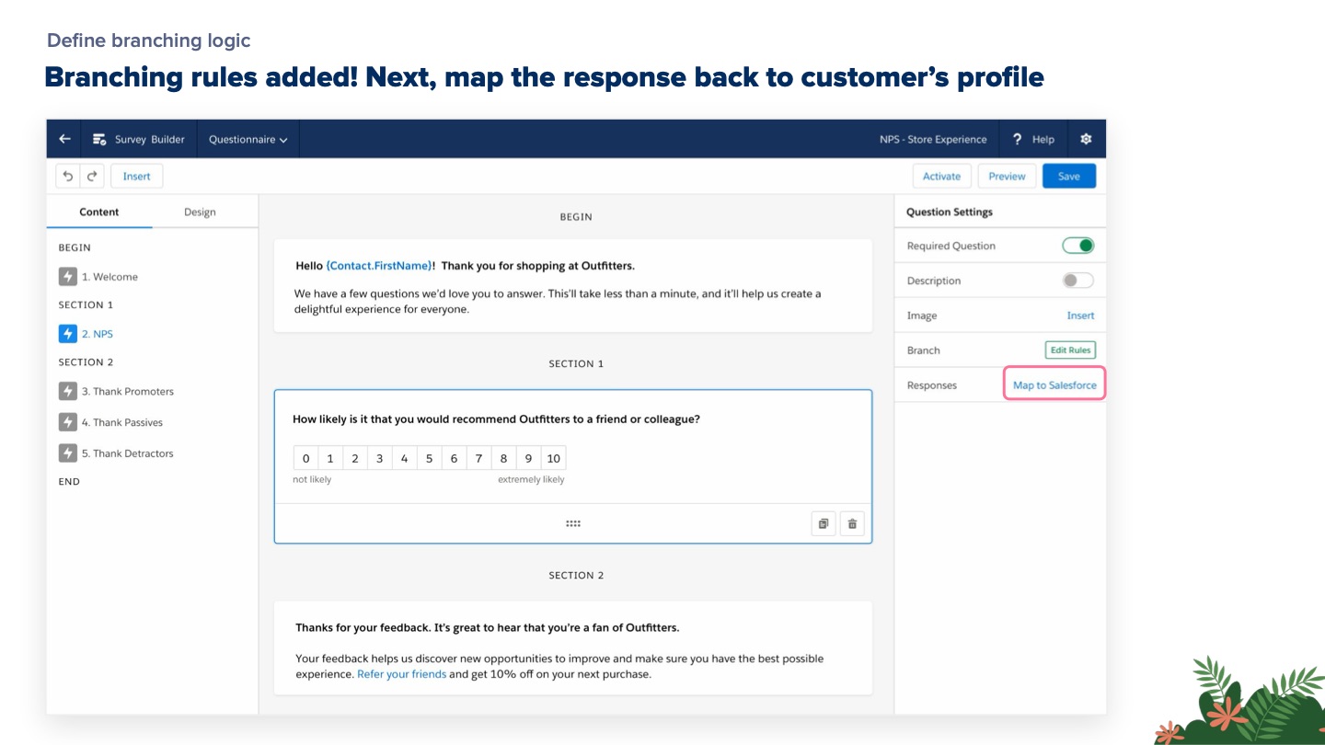Image resolution: width=1325 pixels, height=745 pixels.
Task: Click the Activate button
Action: coord(941,177)
